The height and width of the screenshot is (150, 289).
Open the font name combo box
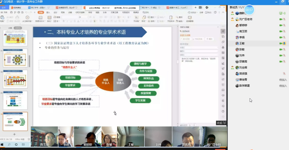click(70, 17)
